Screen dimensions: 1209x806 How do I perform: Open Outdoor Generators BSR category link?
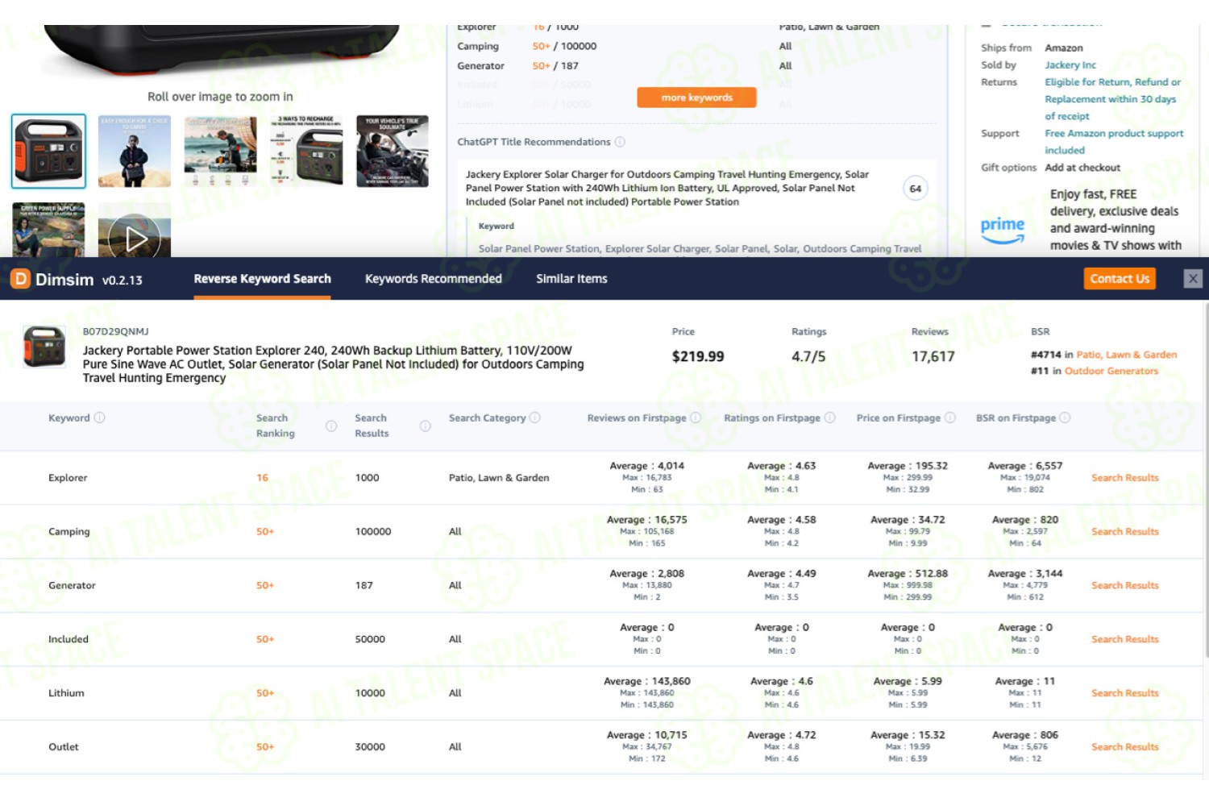click(1111, 371)
